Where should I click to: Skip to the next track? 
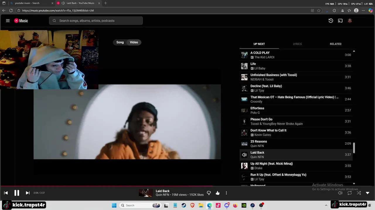28,193
